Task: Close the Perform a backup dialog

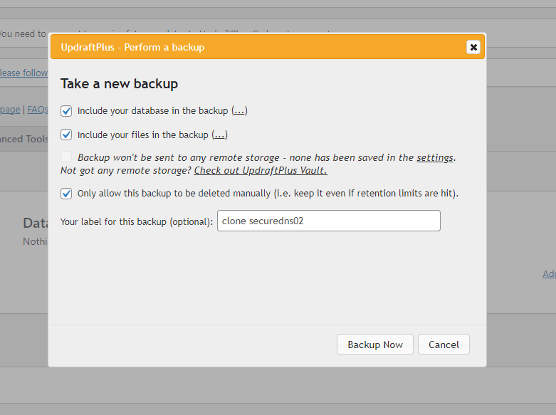Action: pyautogui.click(x=473, y=47)
